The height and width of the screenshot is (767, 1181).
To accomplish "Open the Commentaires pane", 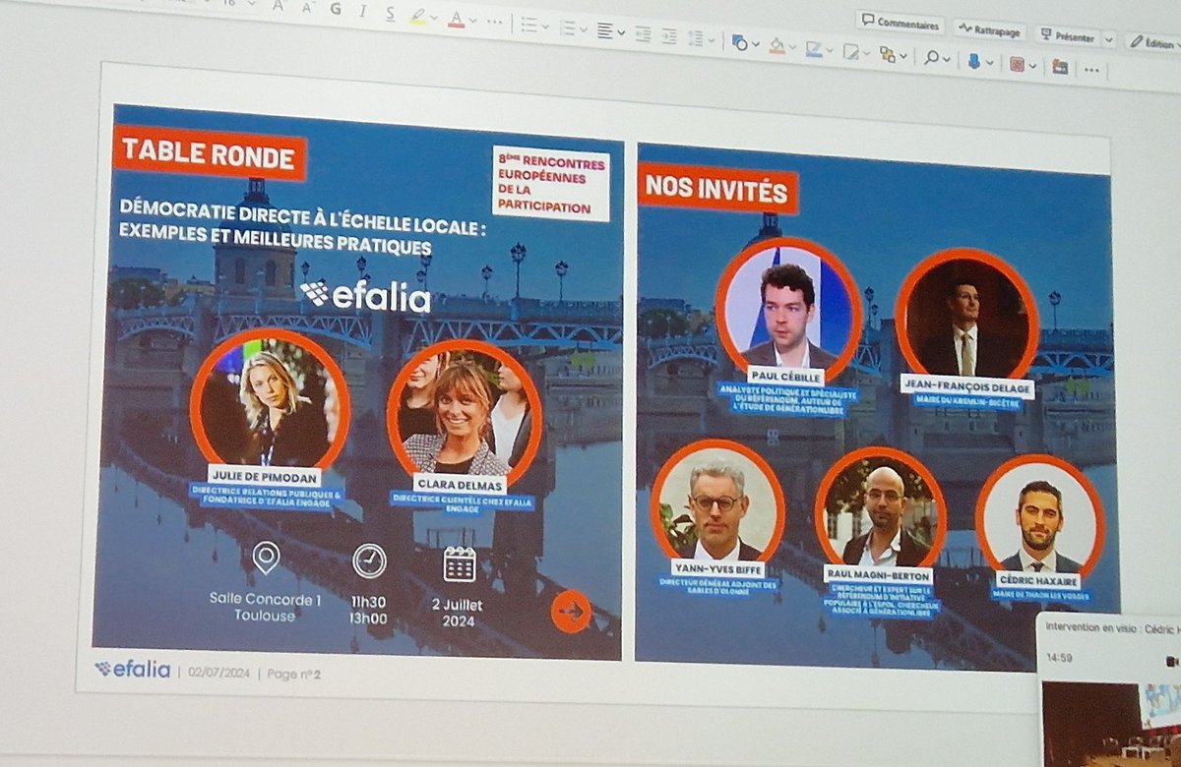I will [x=900, y=23].
